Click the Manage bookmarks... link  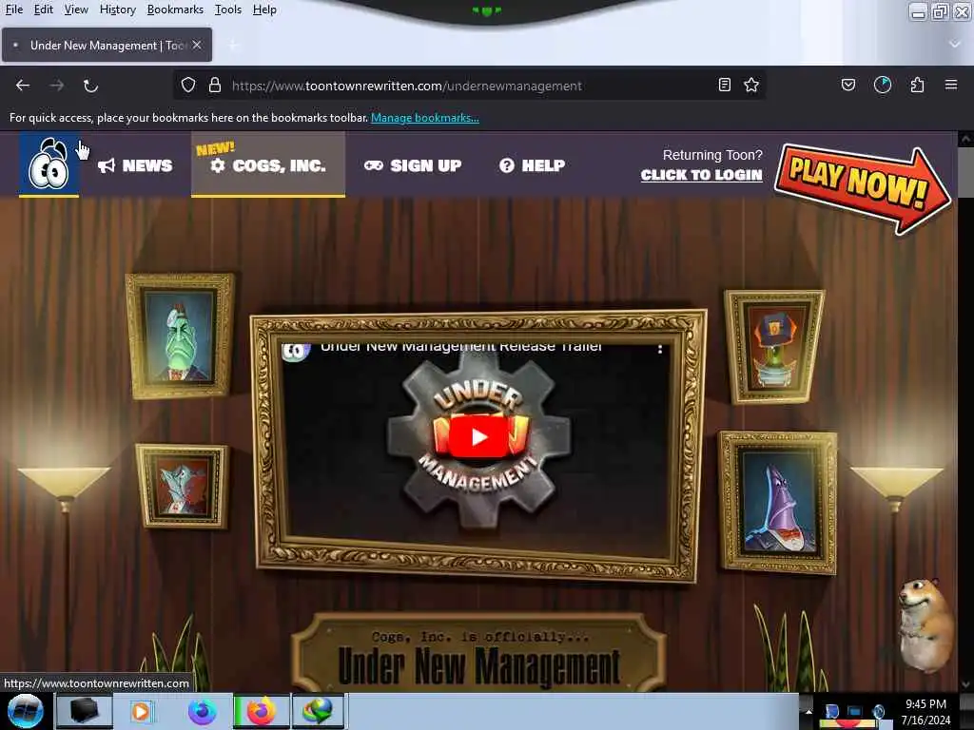pyautogui.click(x=425, y=117)
